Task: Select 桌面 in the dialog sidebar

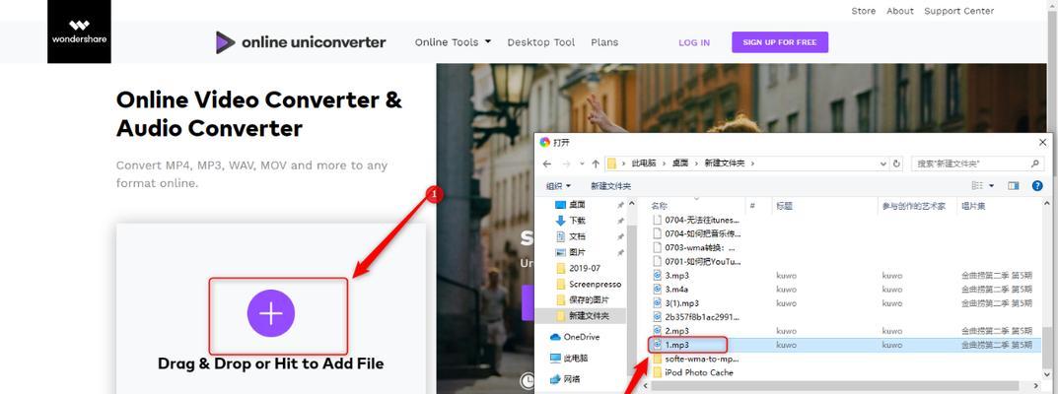Action: 577,205
